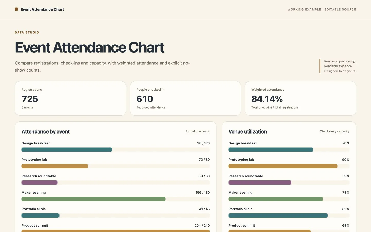
Task: Click the WORKING EXAMPLE · EDITABLE SOURCE label
Action: (322, 9)
